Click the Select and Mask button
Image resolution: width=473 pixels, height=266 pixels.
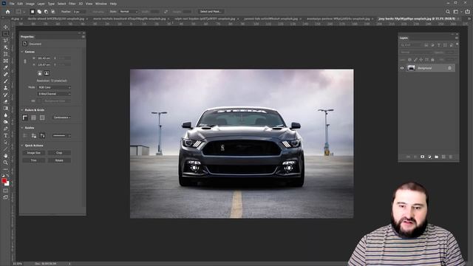tap(211, 12)
